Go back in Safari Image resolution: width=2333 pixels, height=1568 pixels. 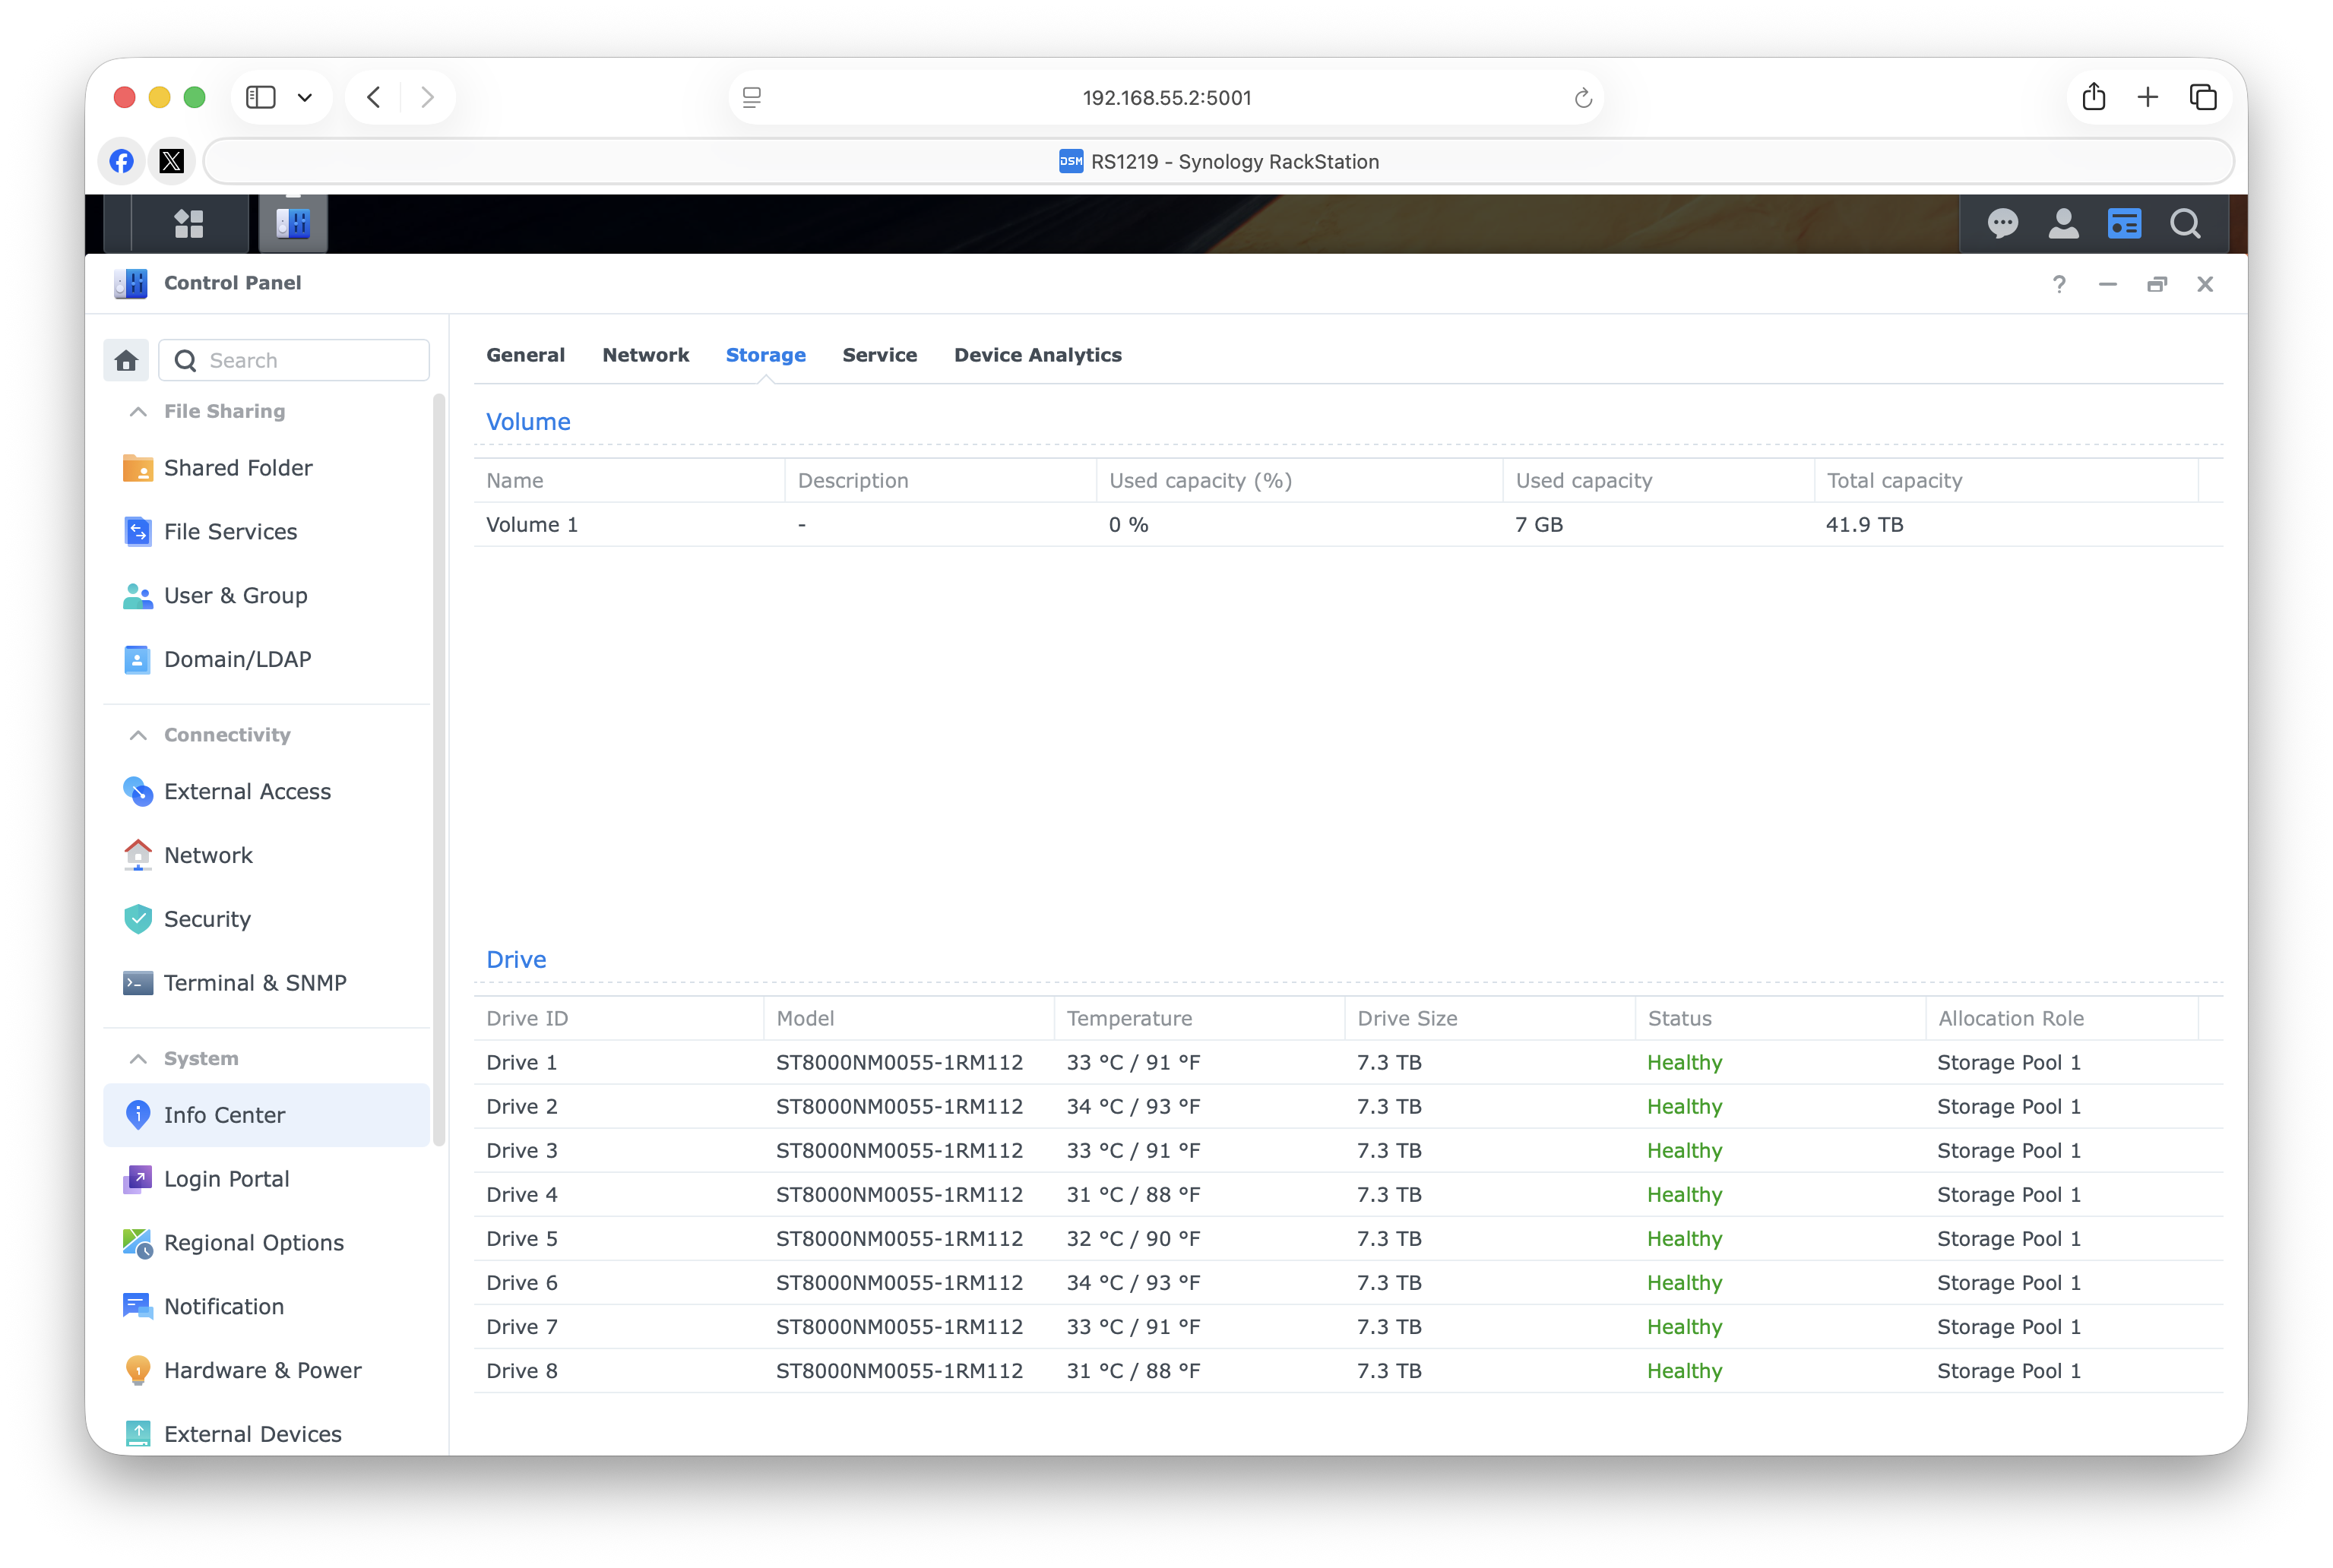pos(373,97)
